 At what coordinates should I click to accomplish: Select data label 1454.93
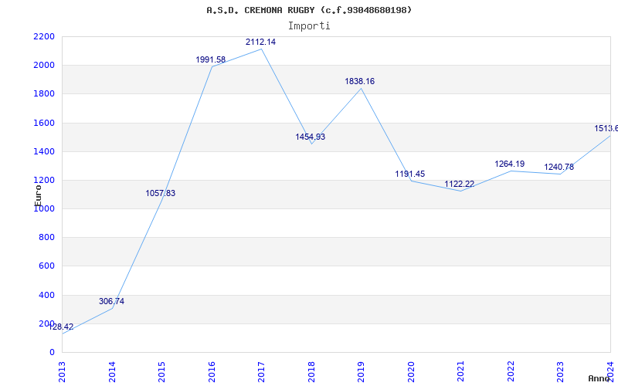[311, 137]
